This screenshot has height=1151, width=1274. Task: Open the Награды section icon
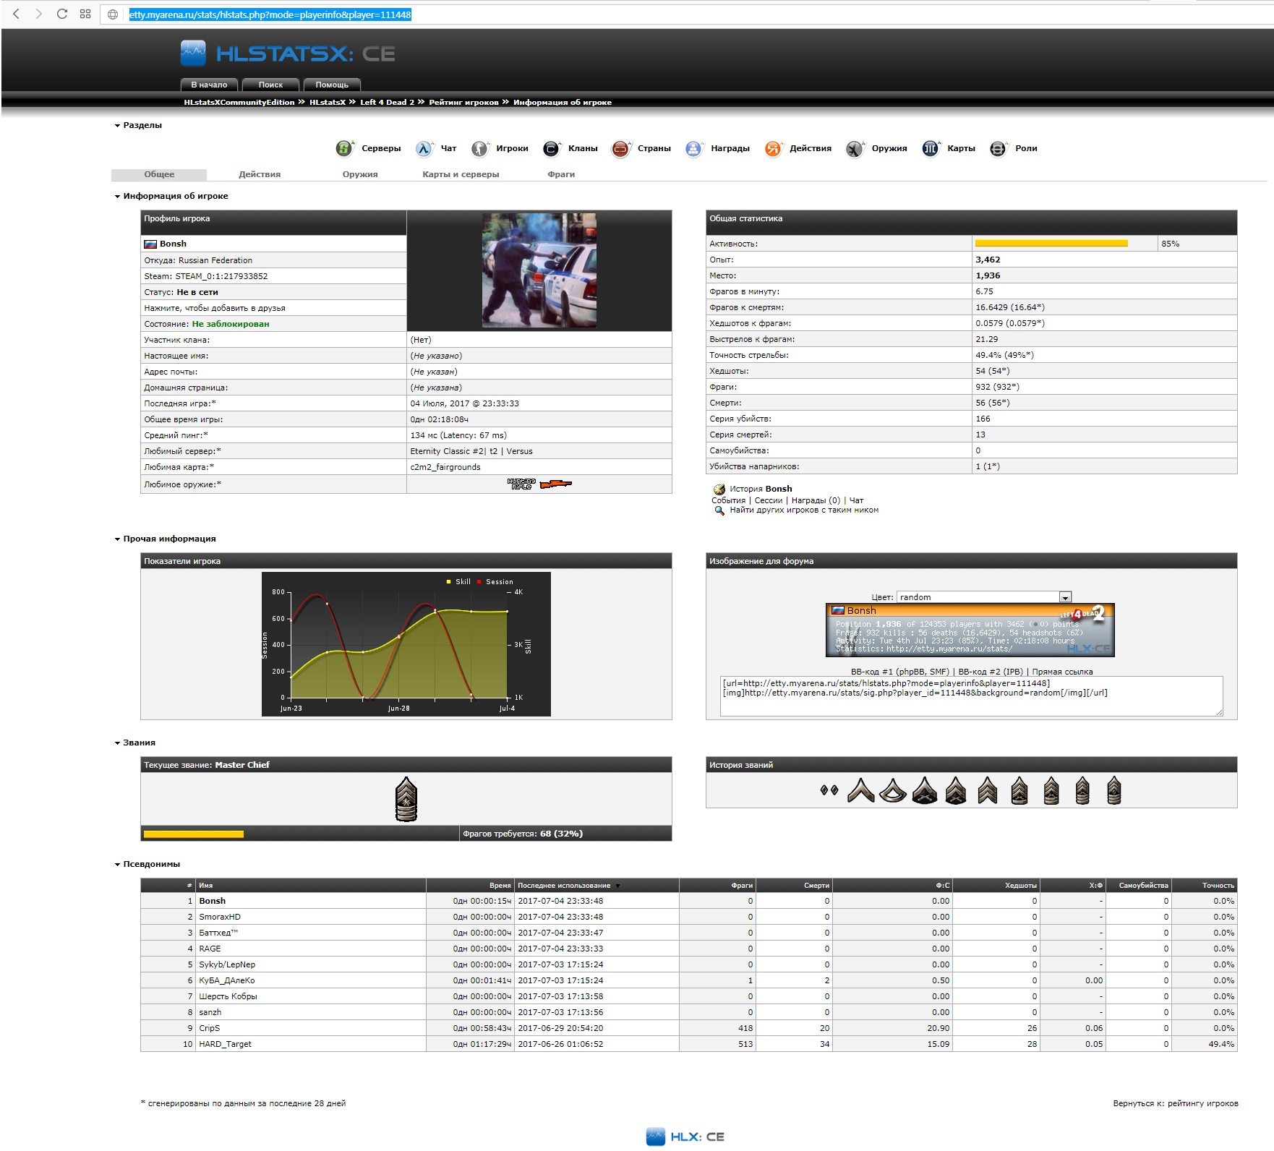(x=693, y=149)
